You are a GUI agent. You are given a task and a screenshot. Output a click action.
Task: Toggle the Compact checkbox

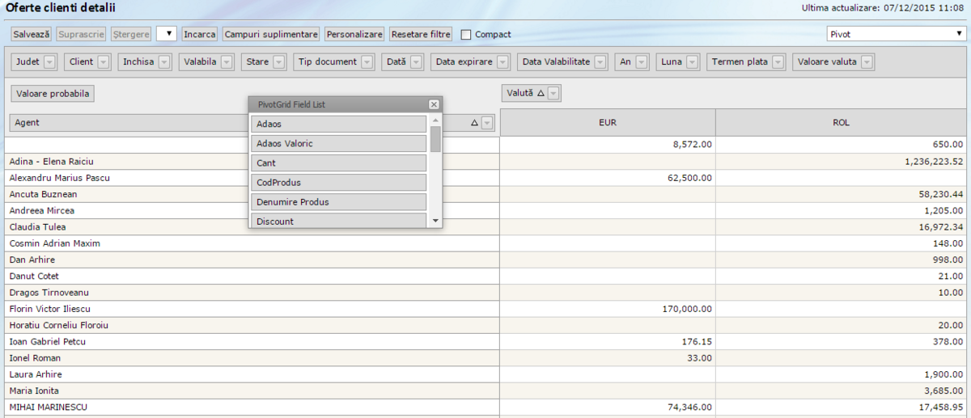(466, 35)
